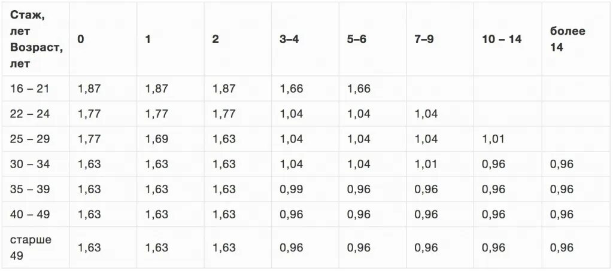This screenshot has width=613, height=271.
Task: Click 1,87 in the 0 years column
Action: pyautogui.click(x=90, y=89)
